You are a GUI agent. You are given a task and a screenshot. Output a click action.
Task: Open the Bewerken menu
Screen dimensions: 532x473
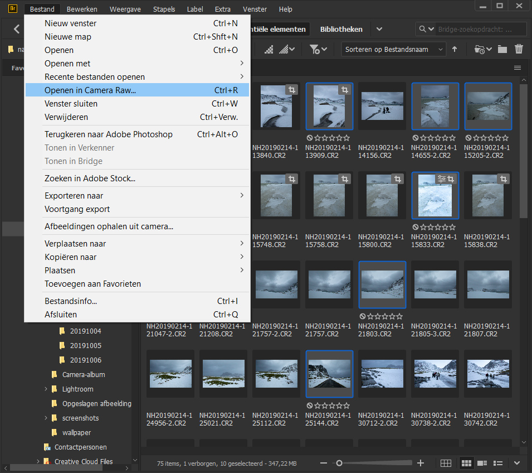tap(82, 9)
